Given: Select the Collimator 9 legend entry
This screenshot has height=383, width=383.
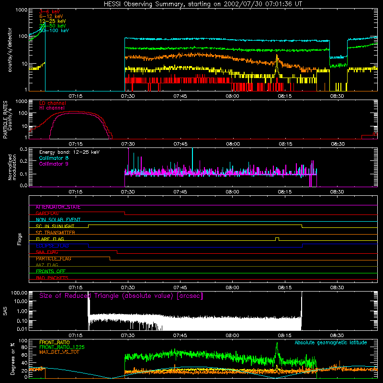Looking at the screenshot, I should coord(54,164).
